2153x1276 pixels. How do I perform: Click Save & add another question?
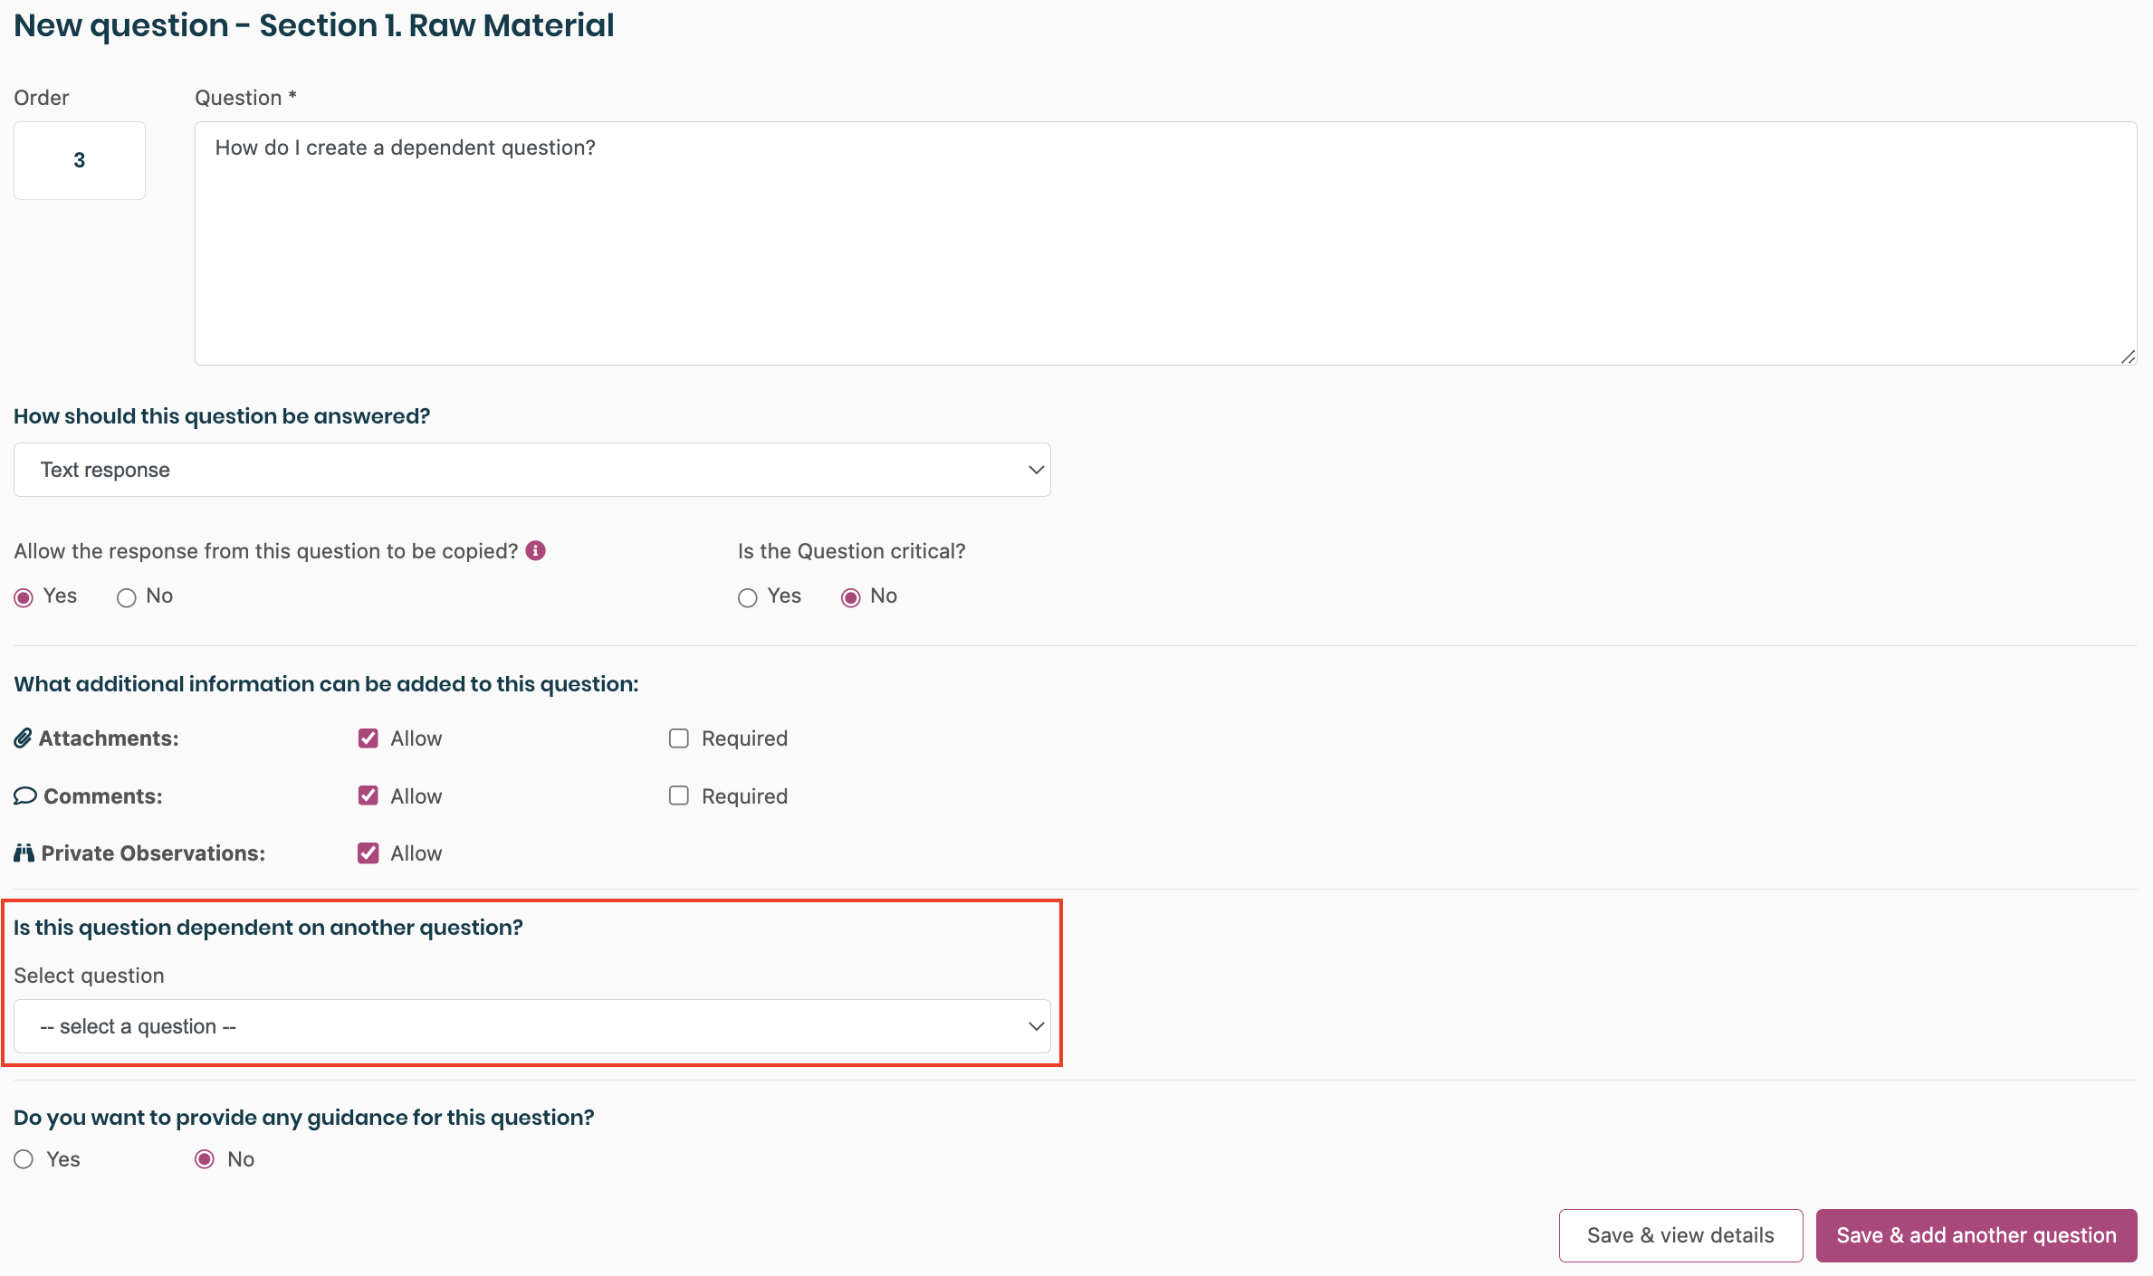pyautogui.click(x=1976, y=1235)
